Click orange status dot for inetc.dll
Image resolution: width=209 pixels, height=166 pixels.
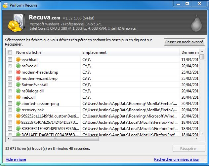coord(18,97)
